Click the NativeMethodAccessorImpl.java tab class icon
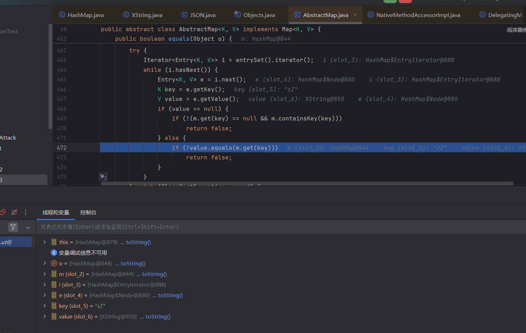Screen dimensions: 526x333 [371, 15]
